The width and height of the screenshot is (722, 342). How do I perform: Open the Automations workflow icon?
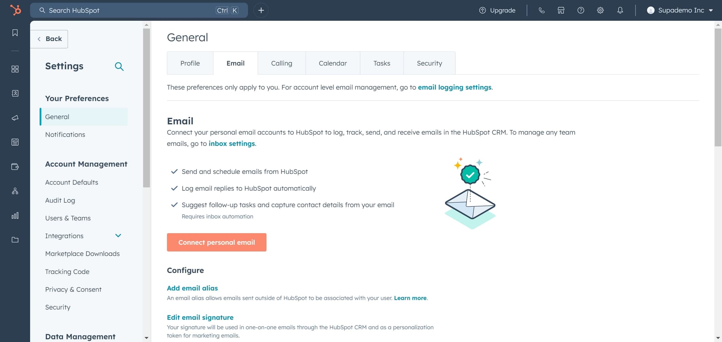pyautogui.click(x=15, y=191)
